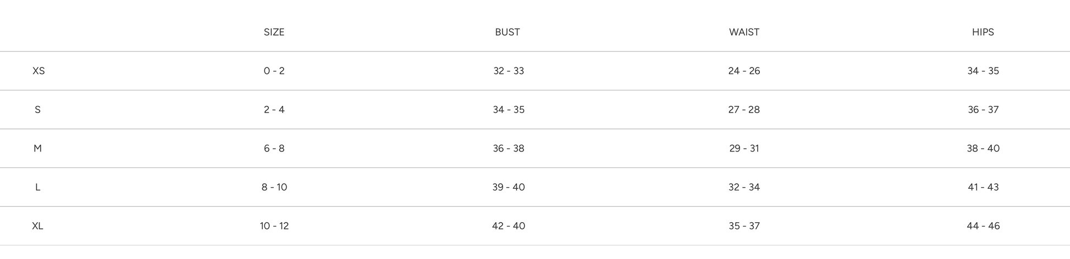Select the S row label
The height and width of the screenshot is (259, 1070).
point(37,110)
